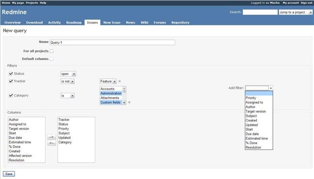Select Assigned to in the Add filter list
The height and width of the screenshot is (179, 314).
point(259,102)
